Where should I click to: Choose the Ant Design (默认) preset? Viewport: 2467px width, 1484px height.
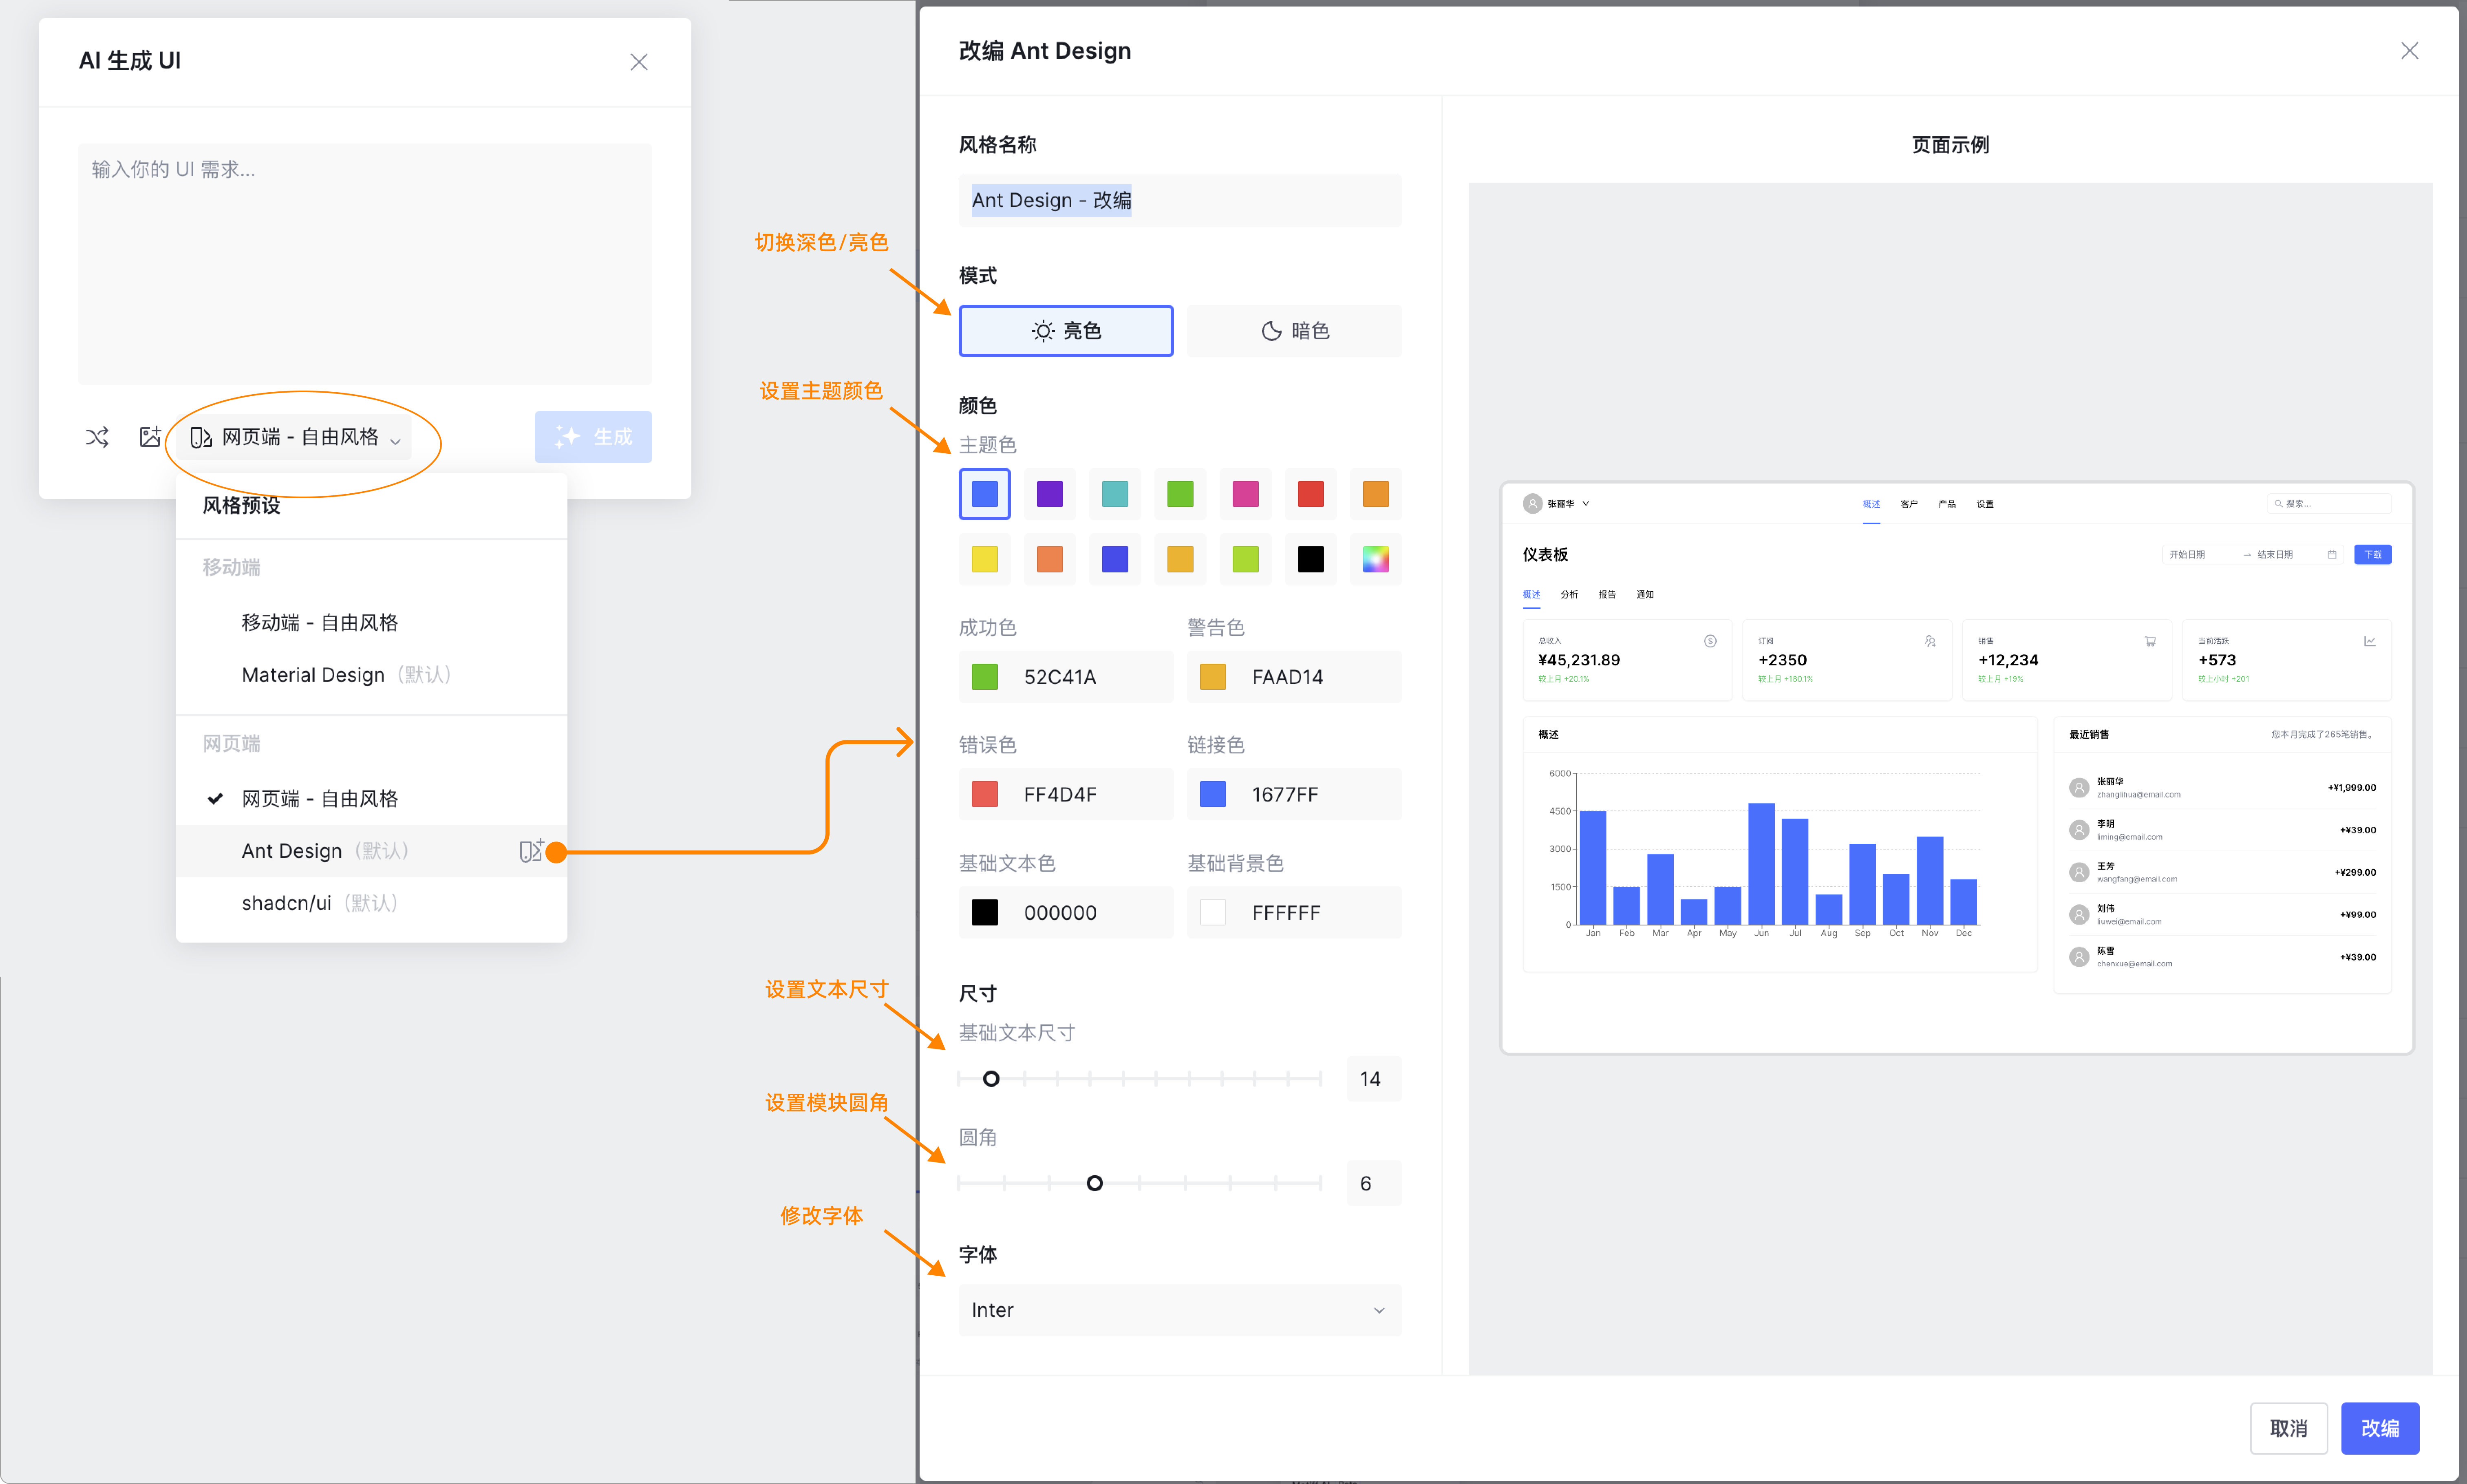372,851
